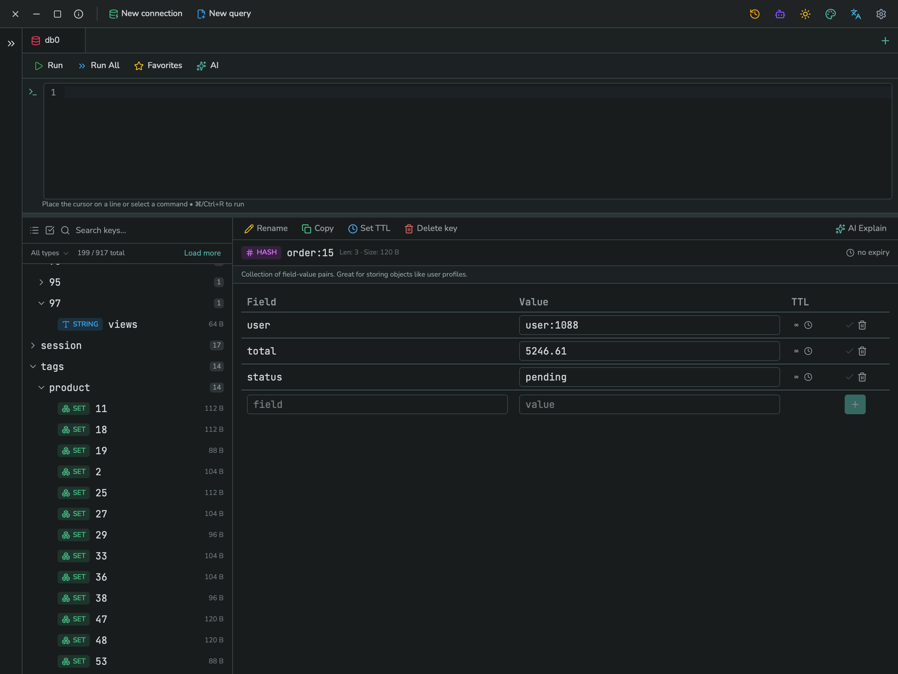
Task: Set TTL clock for status field
Action: pos(808,377)
